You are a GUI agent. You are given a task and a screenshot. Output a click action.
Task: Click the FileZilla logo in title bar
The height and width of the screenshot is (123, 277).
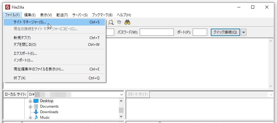pyautogui.click(x=7, y=7)
